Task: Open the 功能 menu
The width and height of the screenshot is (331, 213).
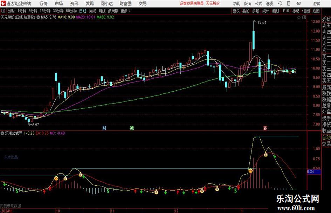Action: point(237,3)
